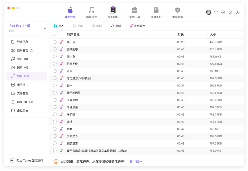Image resolution: width=248 pixels, height=171 pixels.
Task: Sort by the 时长 duration column header
Action: coord(180,35)
